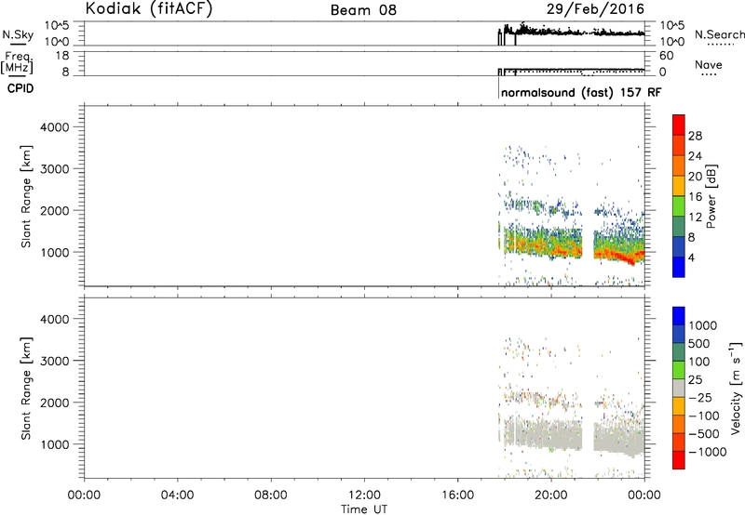Select the CPID row label
Screen dimensions: 745x515
pos(20,88)
